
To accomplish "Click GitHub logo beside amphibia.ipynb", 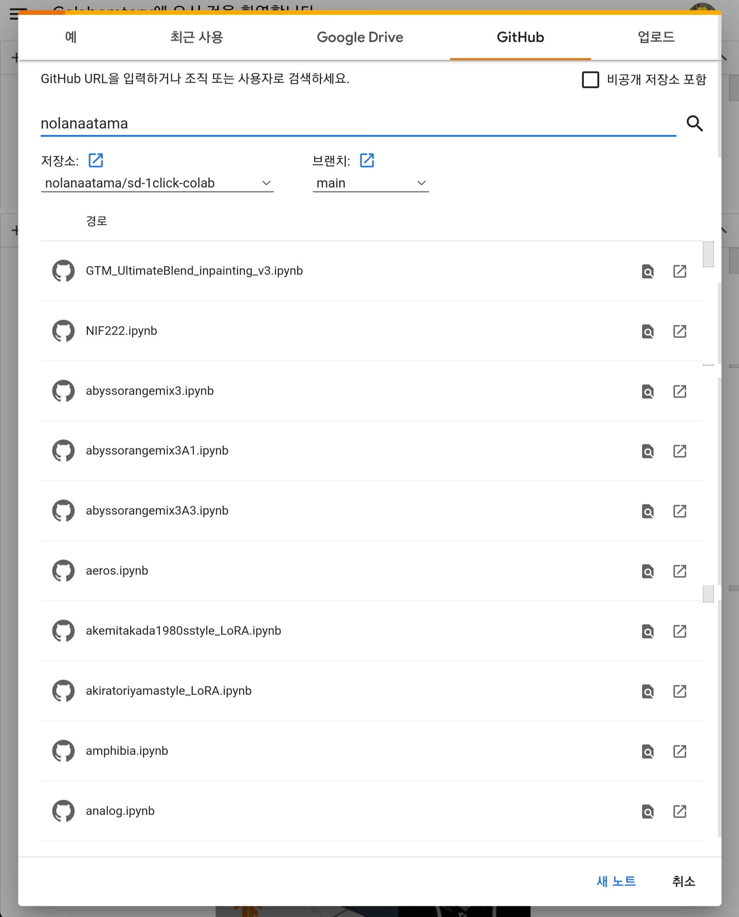I will [63, 750].
